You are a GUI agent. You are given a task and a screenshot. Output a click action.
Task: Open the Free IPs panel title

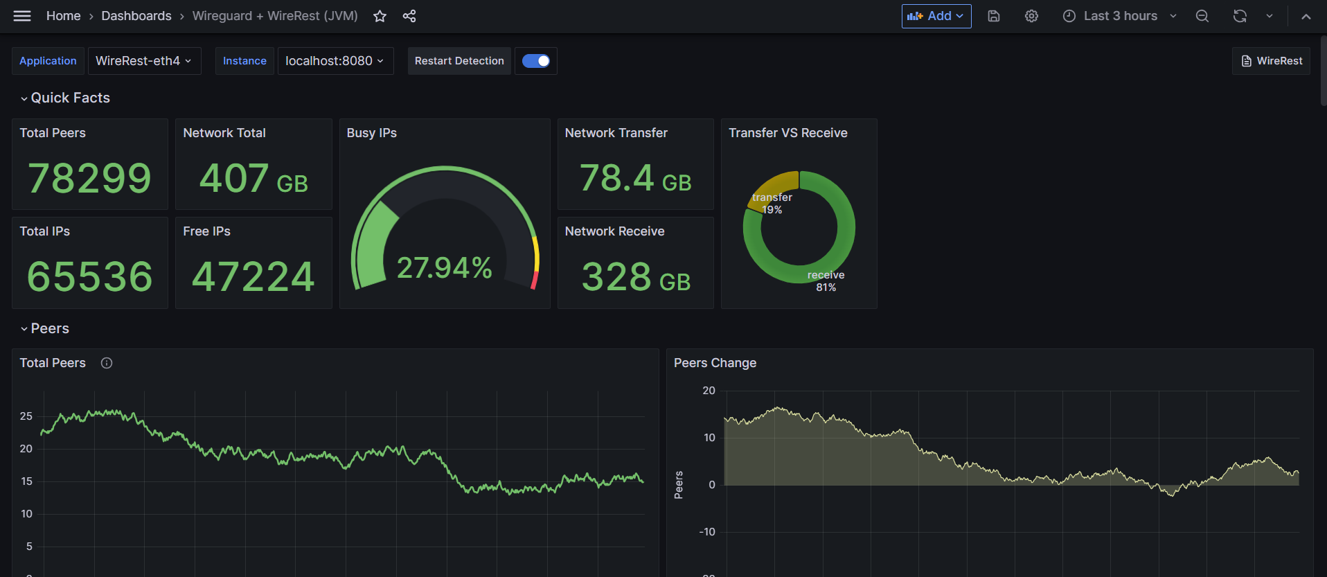tap(207, 231)
